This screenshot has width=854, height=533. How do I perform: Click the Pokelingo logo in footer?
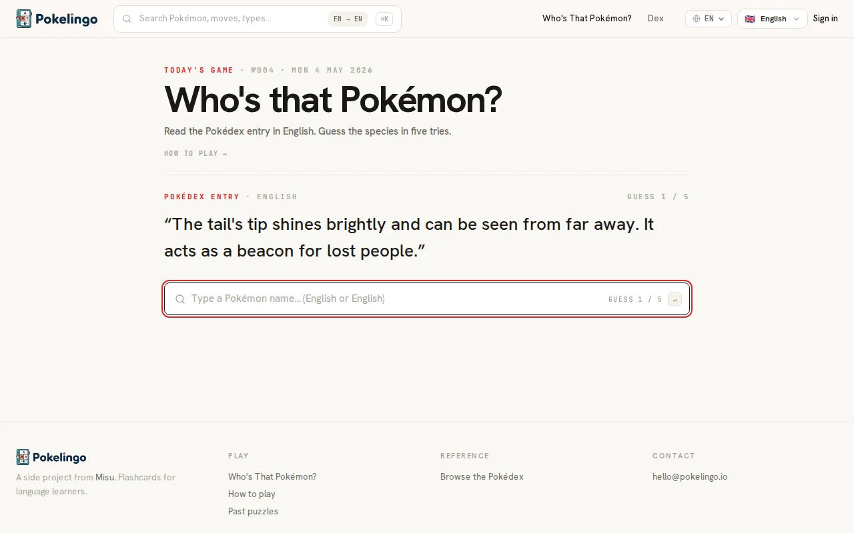[51, 457]
